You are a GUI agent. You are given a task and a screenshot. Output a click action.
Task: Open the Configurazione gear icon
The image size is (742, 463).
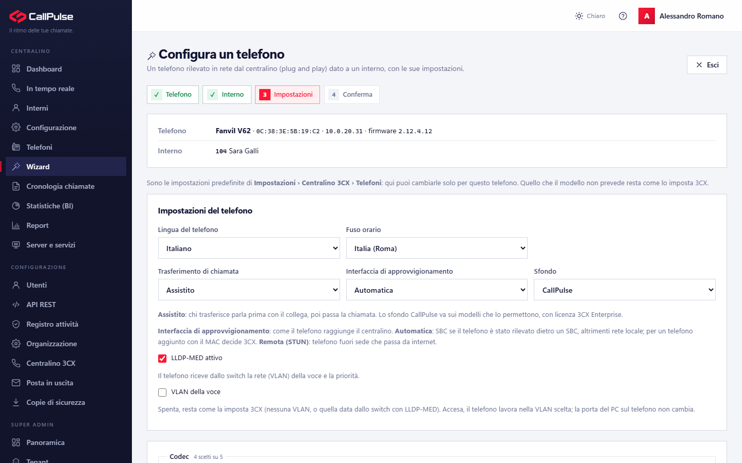16,128
